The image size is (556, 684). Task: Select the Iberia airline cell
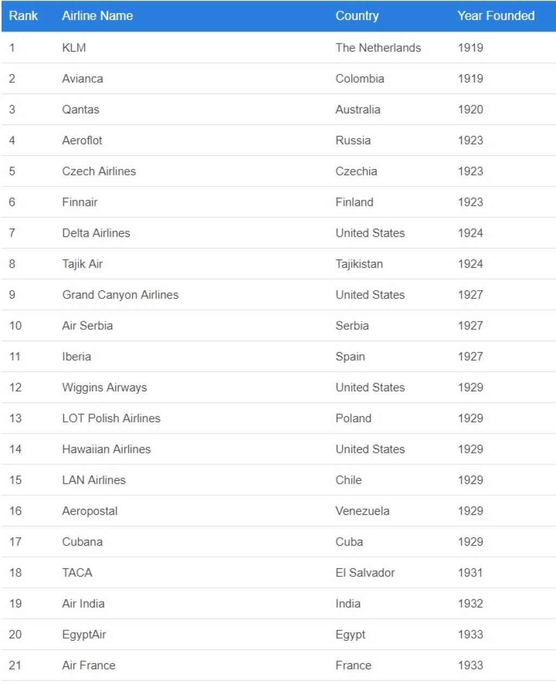pyautogui.click(x=77, y=357)
